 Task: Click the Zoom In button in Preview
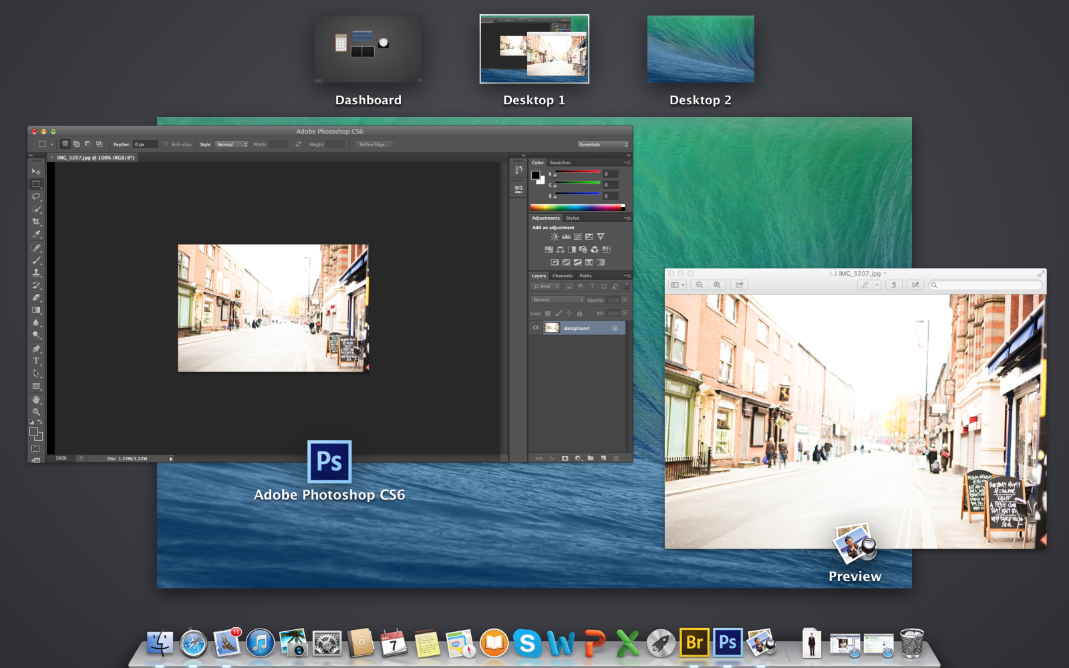tap(717, 285)
